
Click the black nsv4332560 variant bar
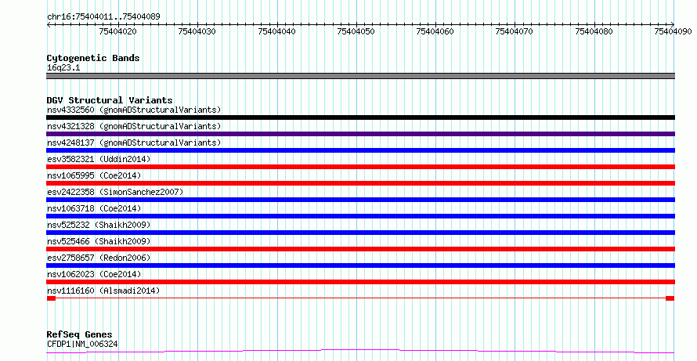[x=360, y=117]
